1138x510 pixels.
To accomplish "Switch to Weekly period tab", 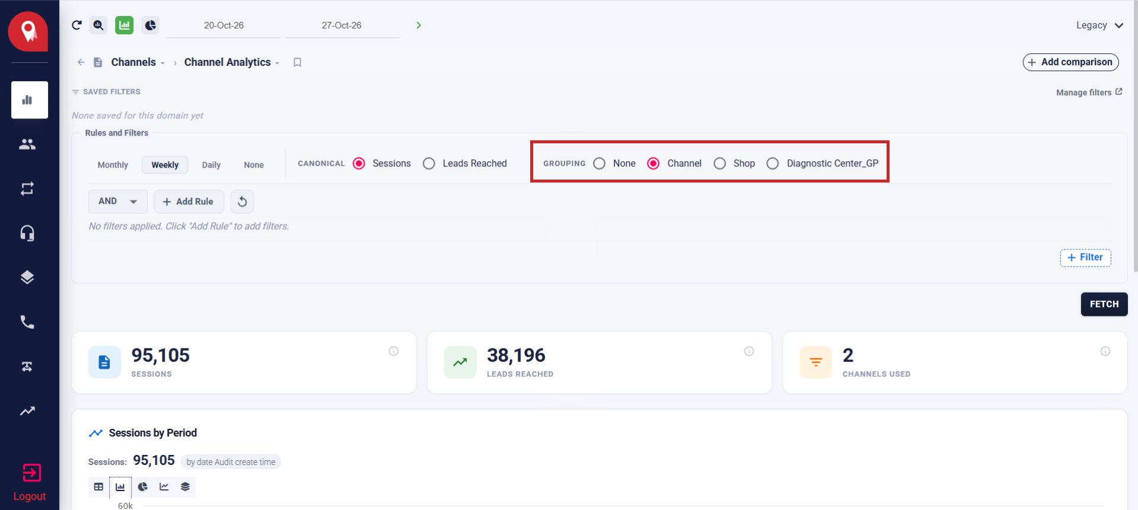I will [165, 165].
